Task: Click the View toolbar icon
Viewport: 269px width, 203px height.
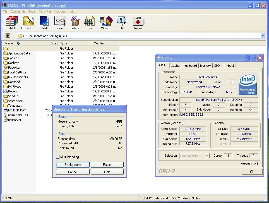Action: 60,21
